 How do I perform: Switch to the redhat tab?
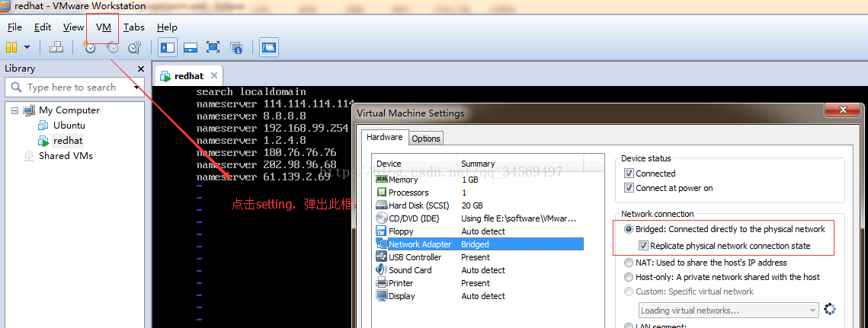(x=189, y=76)
